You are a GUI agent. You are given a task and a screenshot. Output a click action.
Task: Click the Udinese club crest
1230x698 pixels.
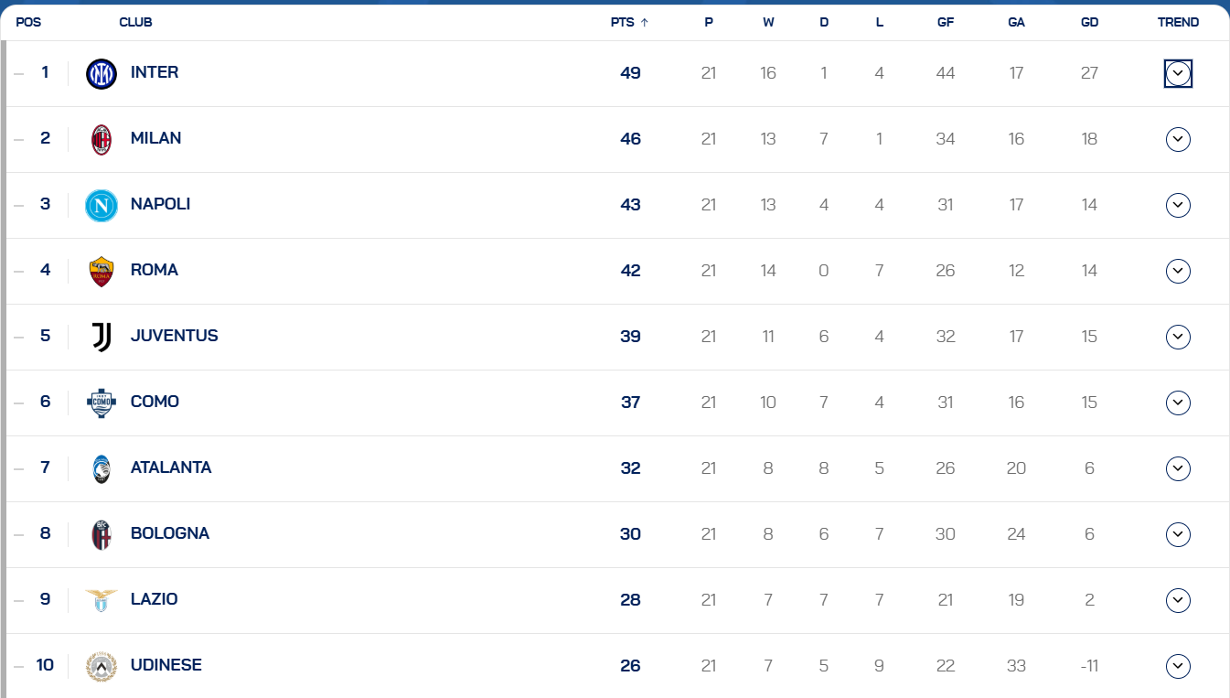(102, 667)
